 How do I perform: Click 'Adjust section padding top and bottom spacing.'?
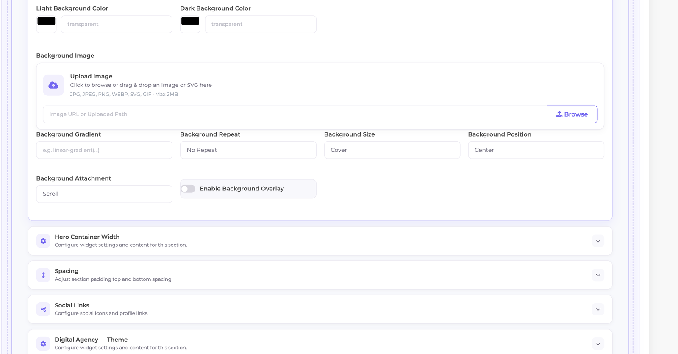tap(114, 279)
